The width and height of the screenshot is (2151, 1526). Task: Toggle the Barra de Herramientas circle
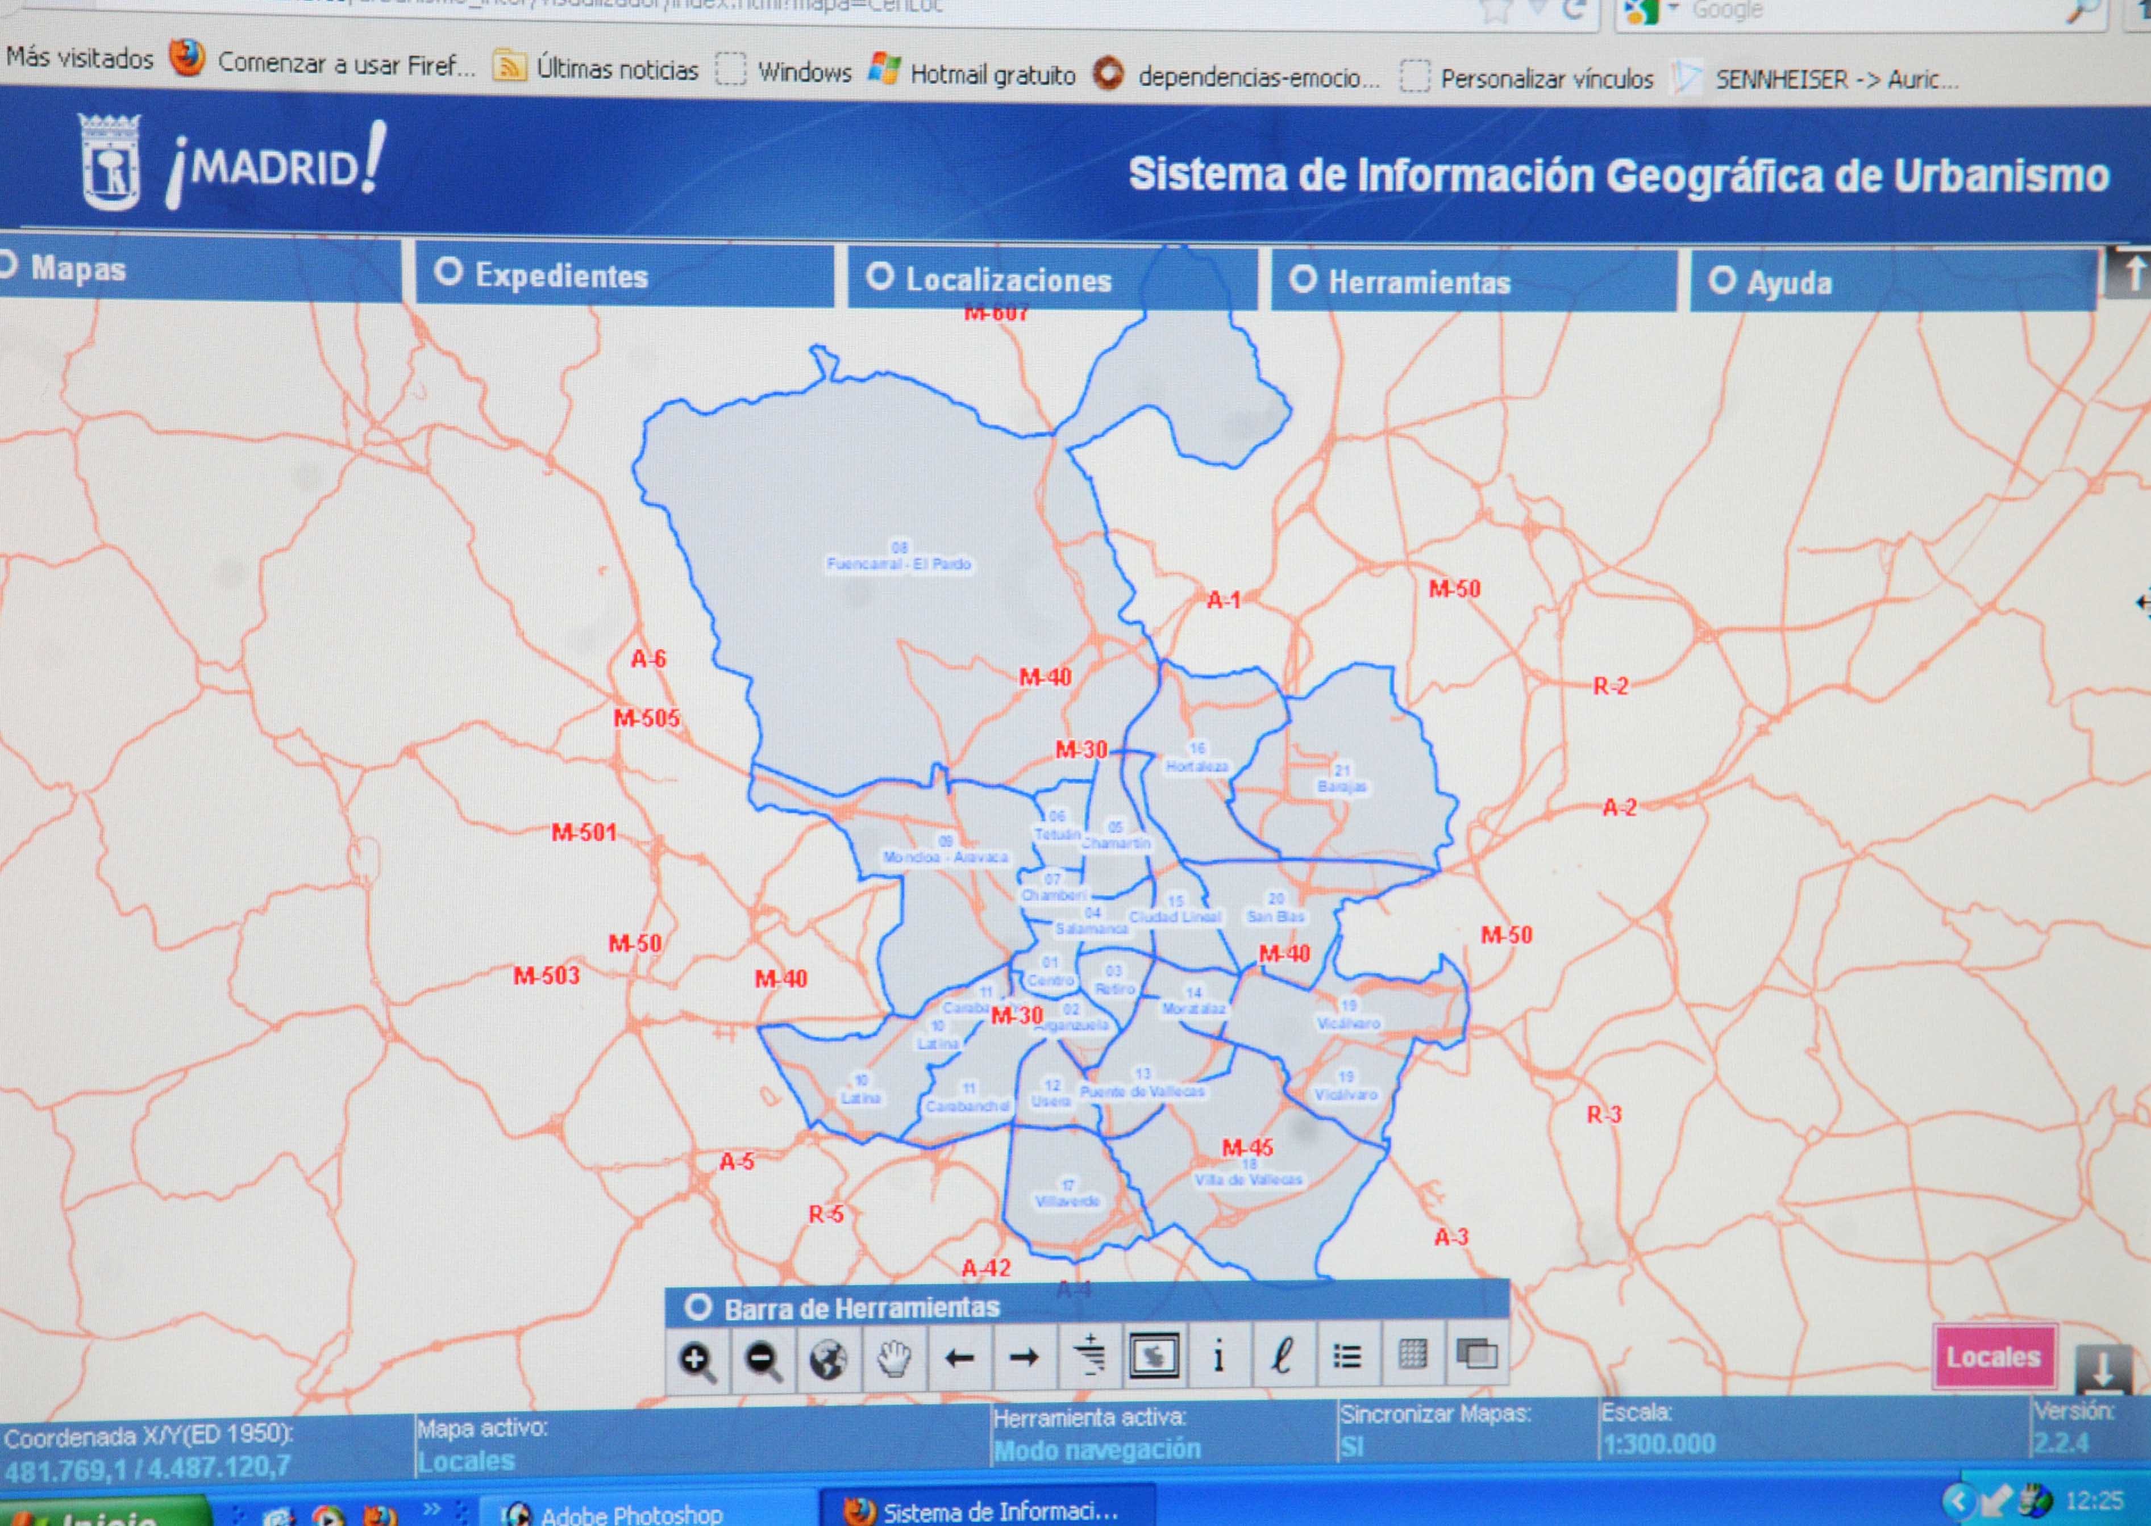[x=697, y=1306]
